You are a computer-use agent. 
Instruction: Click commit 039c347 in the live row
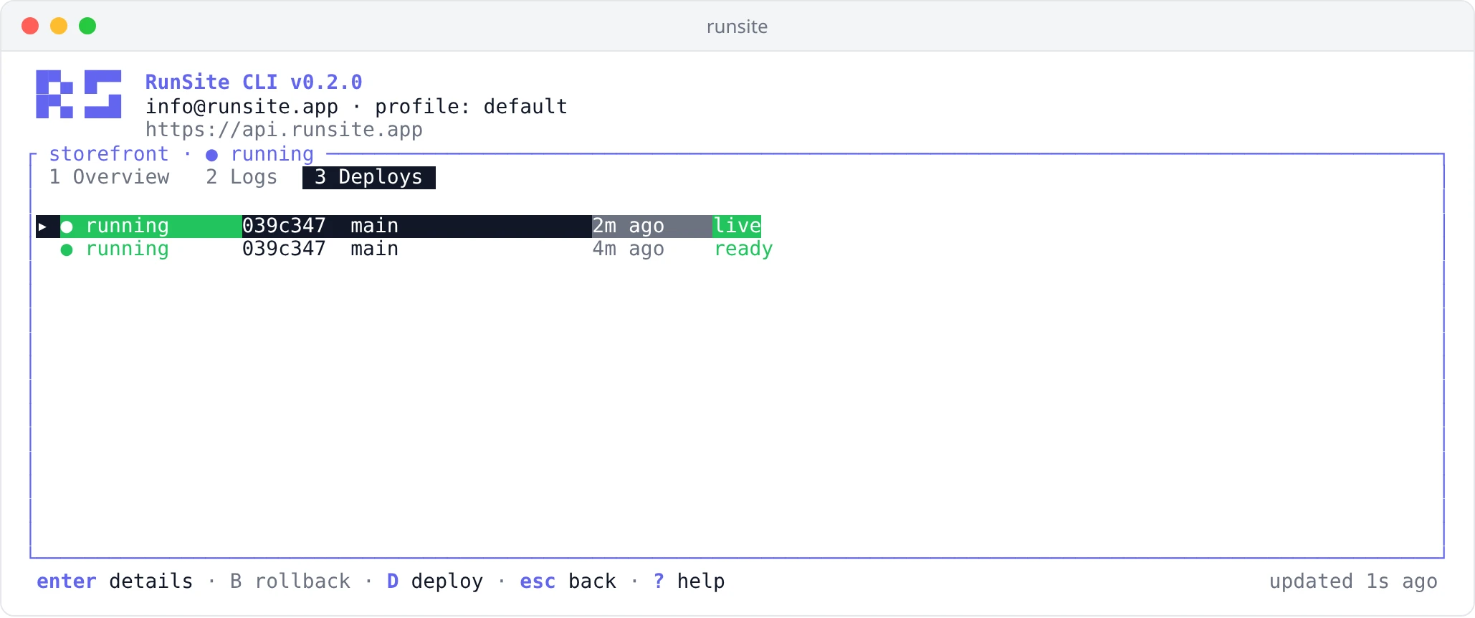[284, 227]
